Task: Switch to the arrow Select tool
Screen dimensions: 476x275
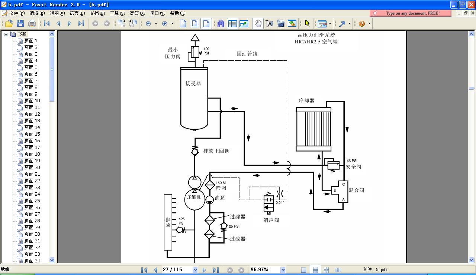Action: pos(307,23)
